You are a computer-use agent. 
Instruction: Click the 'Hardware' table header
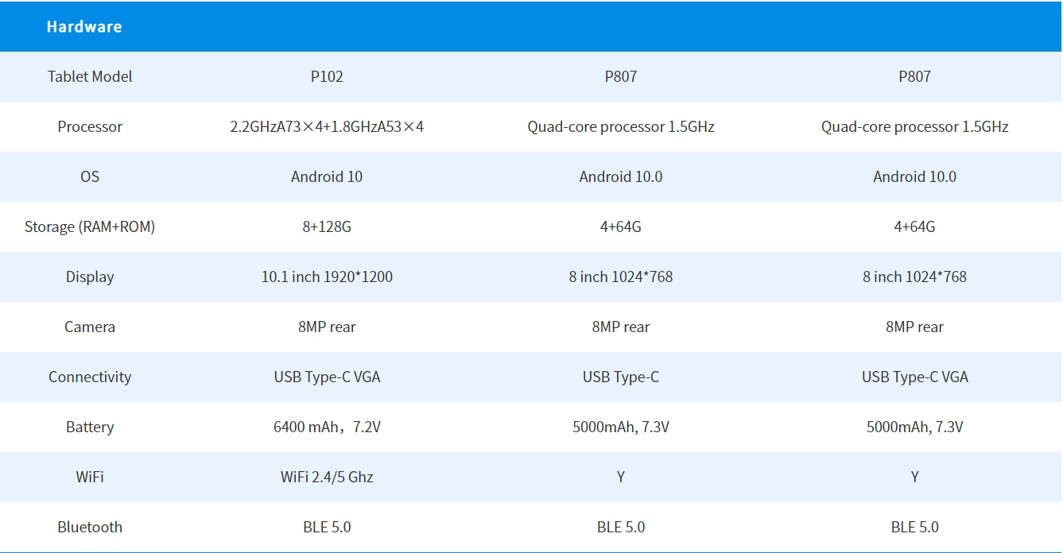tap(83, 26)
